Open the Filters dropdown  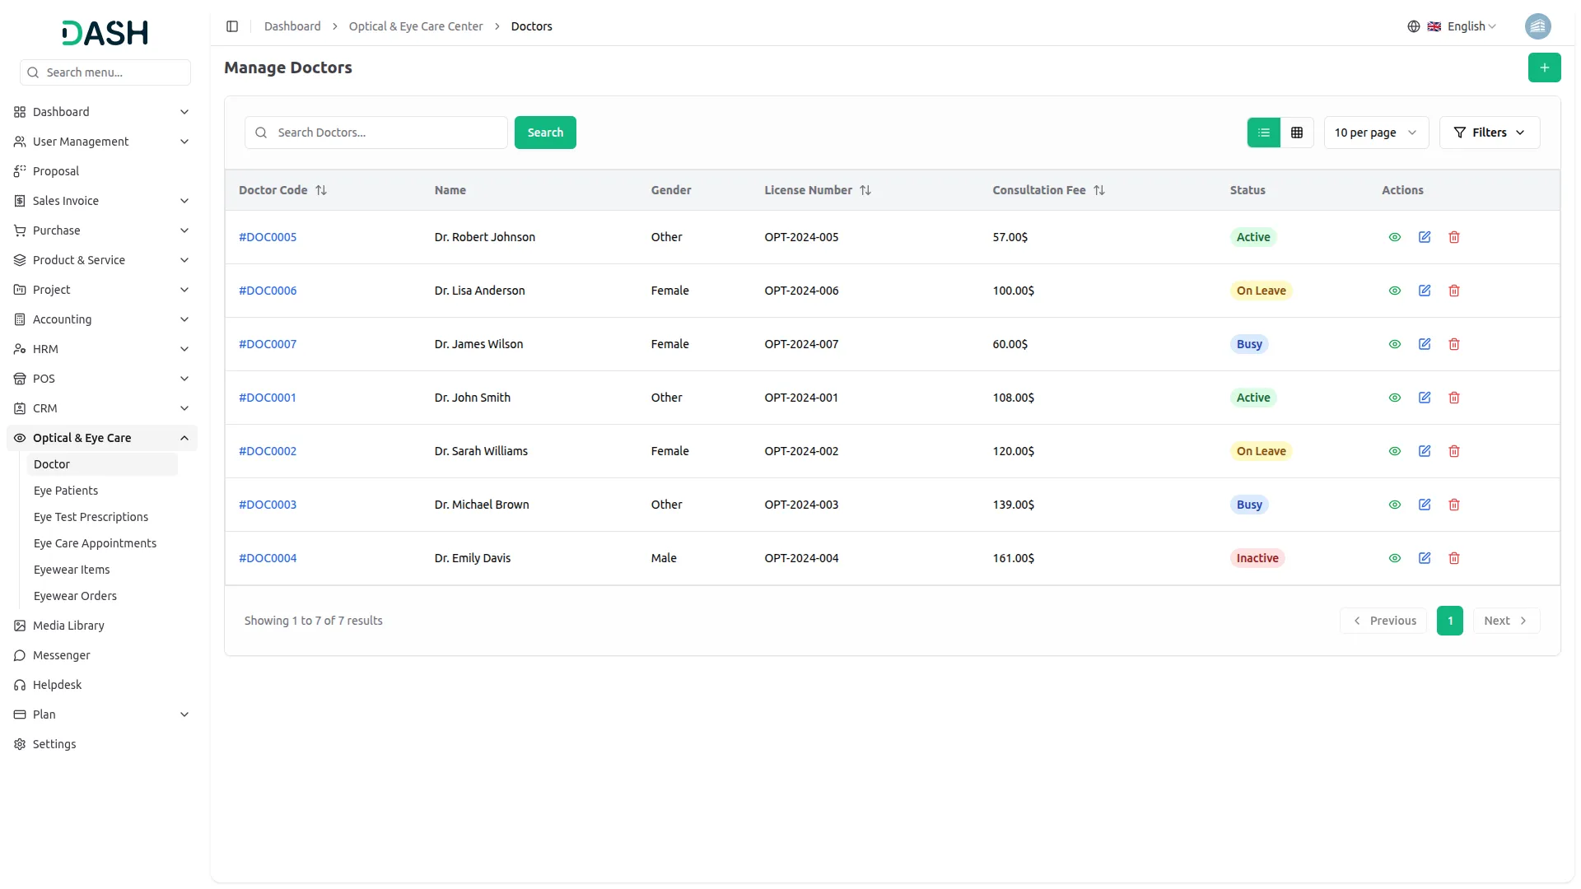[x=1490, y=133]
